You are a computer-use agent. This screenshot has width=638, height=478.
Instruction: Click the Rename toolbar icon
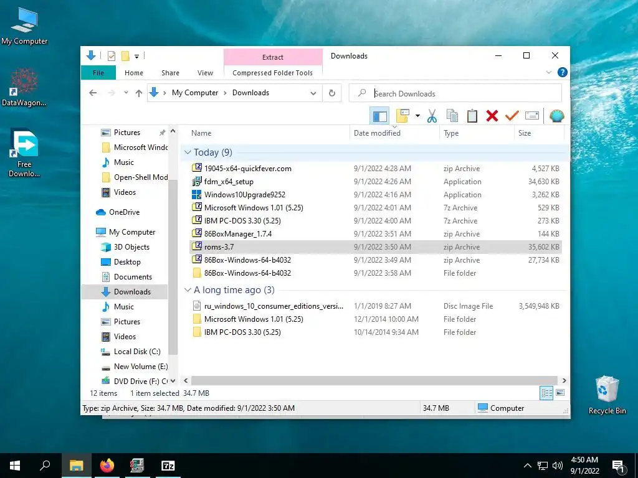532,116
